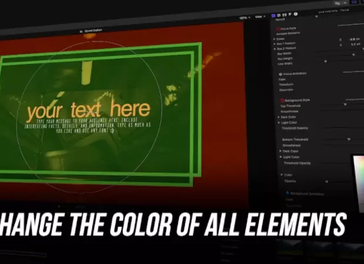Expand Dark Color under Top Threshold
Viewport: 364px width, 264px height.
pos(278,117)
